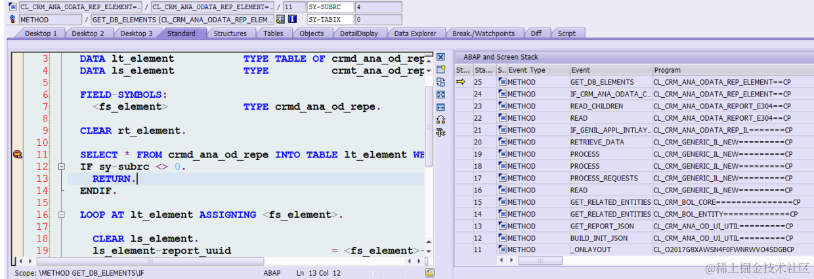
Task: Click the SY-SUBRC value field showing 4
Action: tap(378, 7)
